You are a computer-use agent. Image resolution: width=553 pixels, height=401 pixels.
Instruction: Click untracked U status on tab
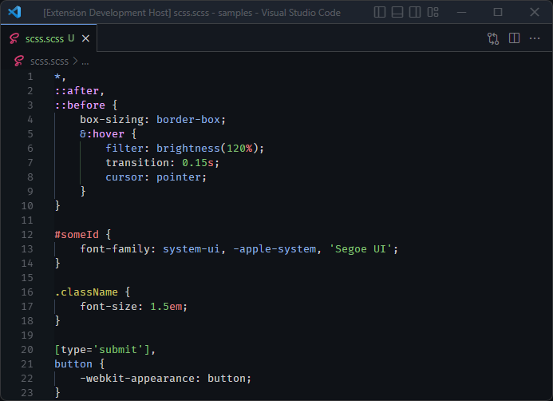tap(71, 38)
